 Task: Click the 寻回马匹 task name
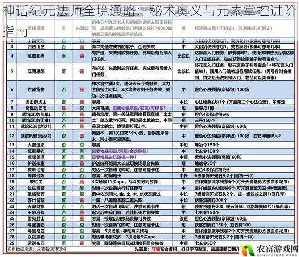click(x=36, y=231)
